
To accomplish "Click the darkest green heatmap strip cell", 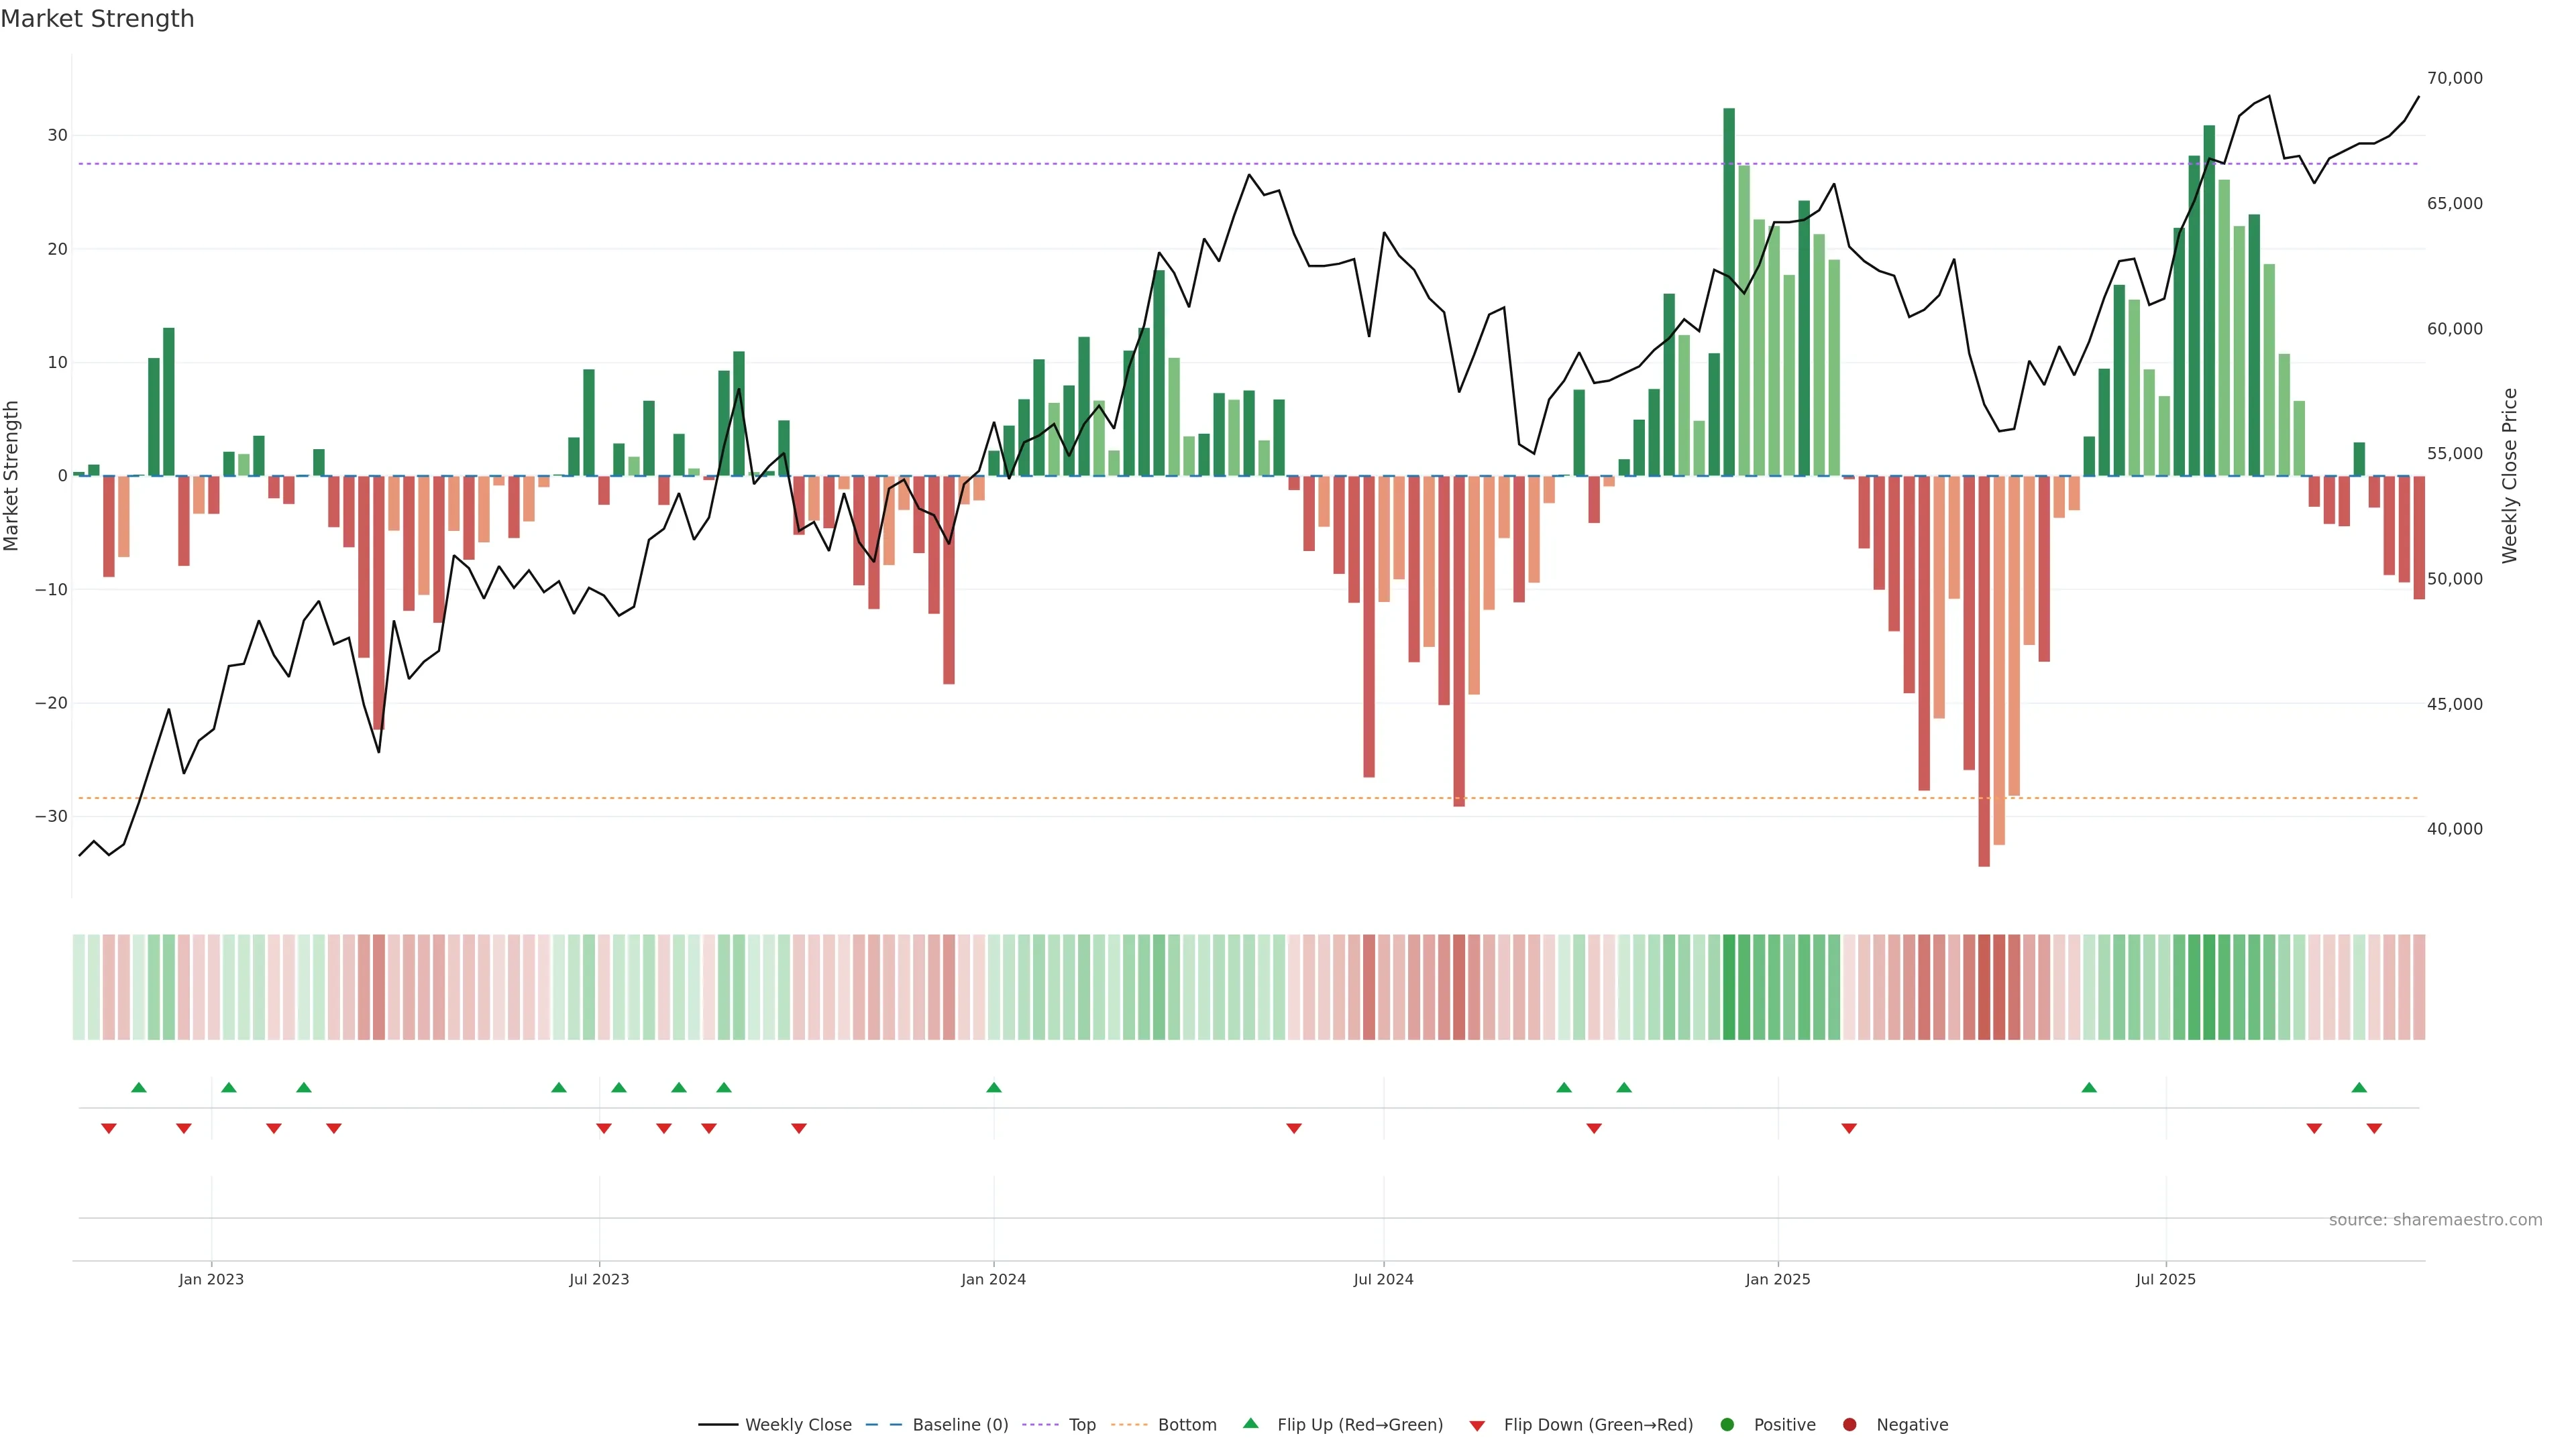I will click(1729, 987).
